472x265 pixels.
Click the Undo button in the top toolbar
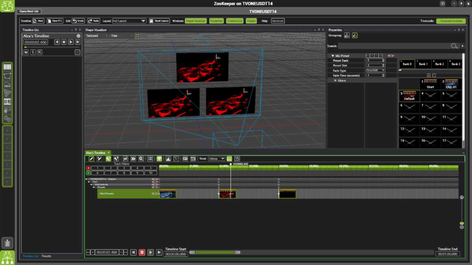(78, 21)
